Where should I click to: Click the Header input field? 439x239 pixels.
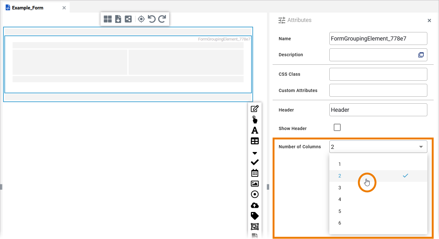[378, 110]
